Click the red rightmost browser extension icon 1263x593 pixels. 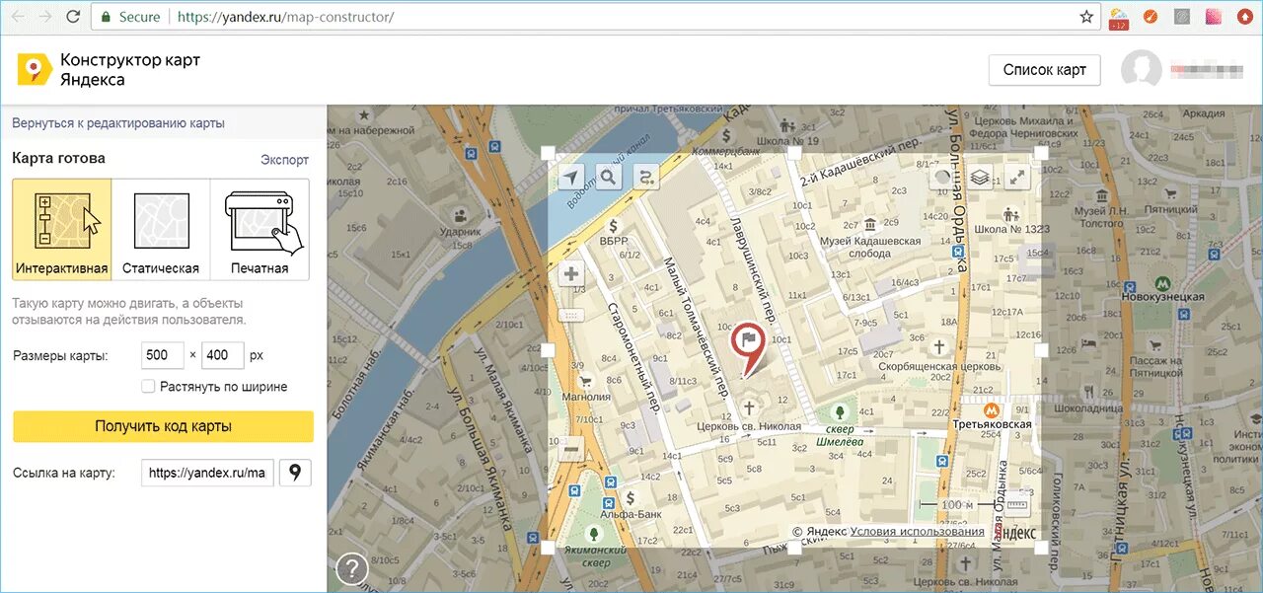coord(1245,17)
